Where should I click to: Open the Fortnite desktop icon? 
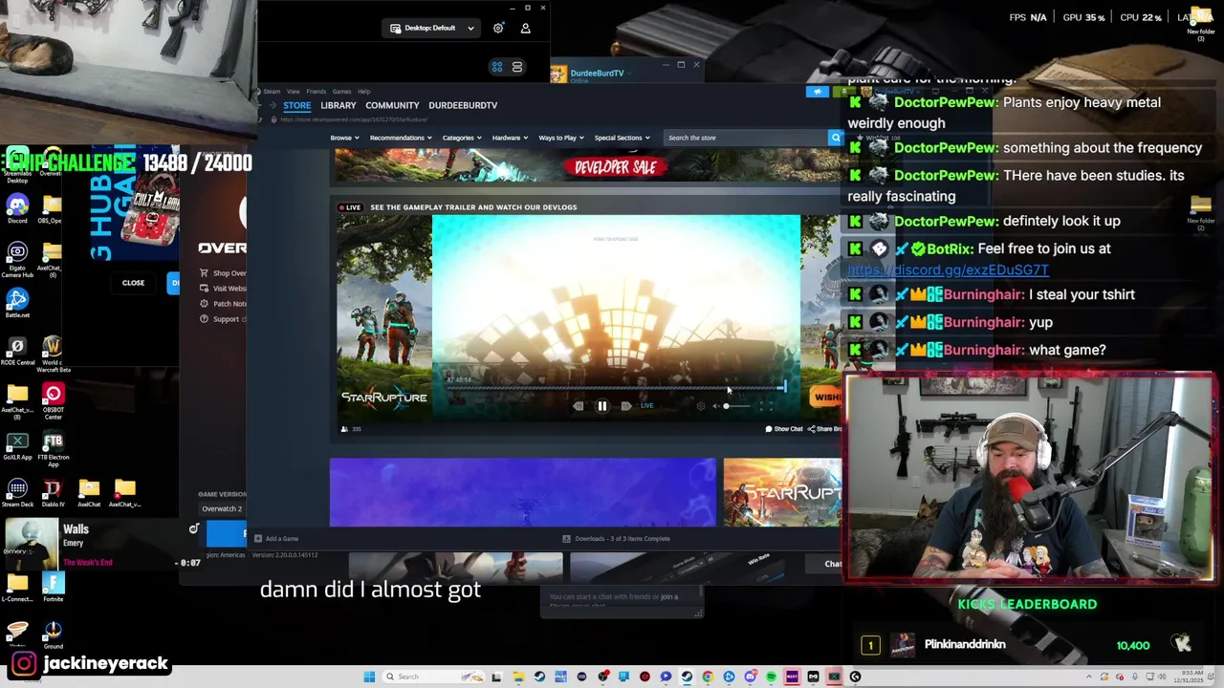click(53, 586)
